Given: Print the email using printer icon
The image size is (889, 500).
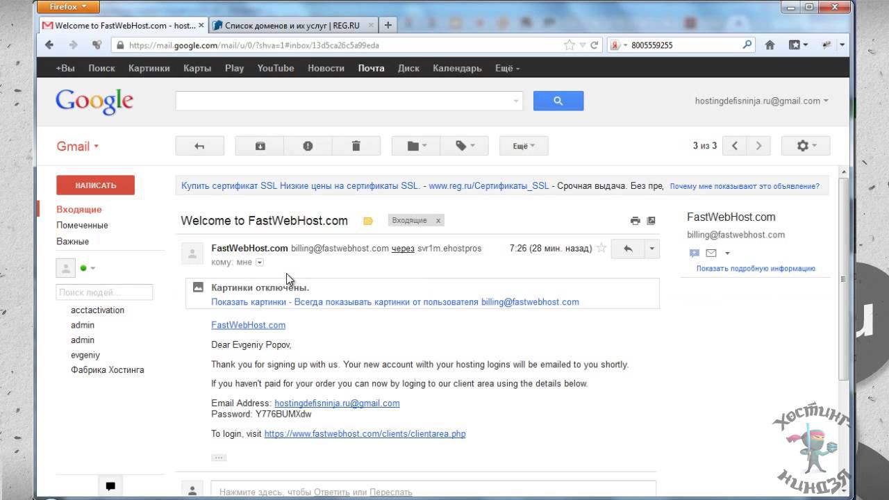Looking at the screenshot, I should pos(635,221).
